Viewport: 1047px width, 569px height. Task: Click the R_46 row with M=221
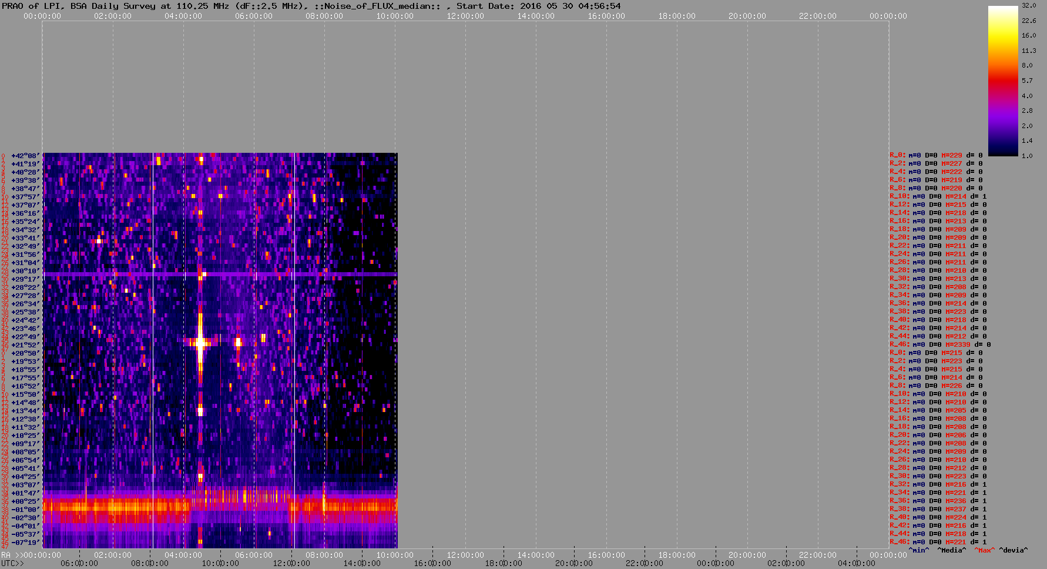tap(938, 542)
